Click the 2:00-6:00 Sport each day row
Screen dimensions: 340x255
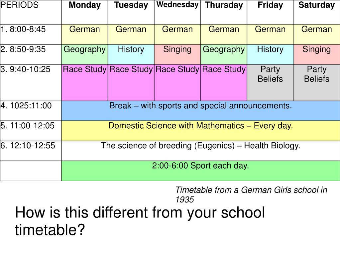(200, 171)
